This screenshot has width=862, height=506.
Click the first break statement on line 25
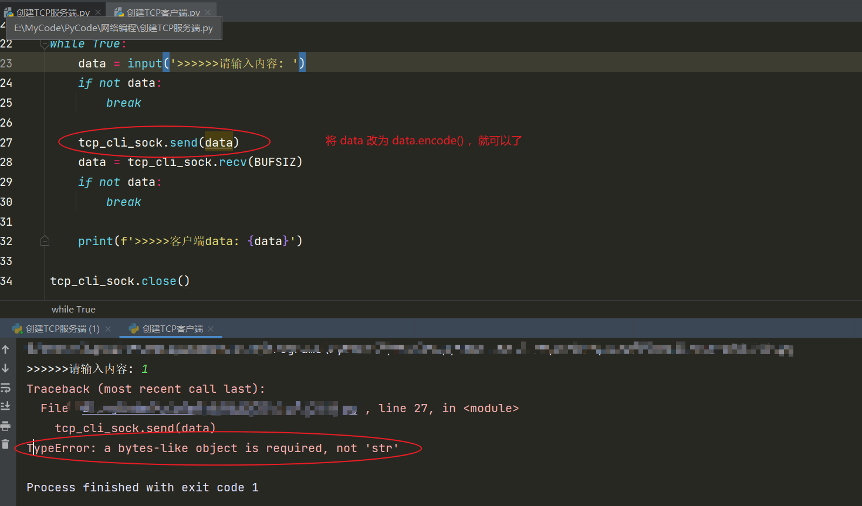click(124, 103)
